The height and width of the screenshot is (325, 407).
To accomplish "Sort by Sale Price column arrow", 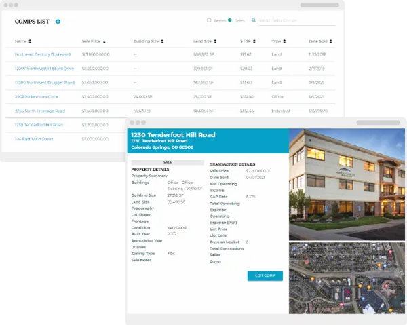I will click(104, 41).
